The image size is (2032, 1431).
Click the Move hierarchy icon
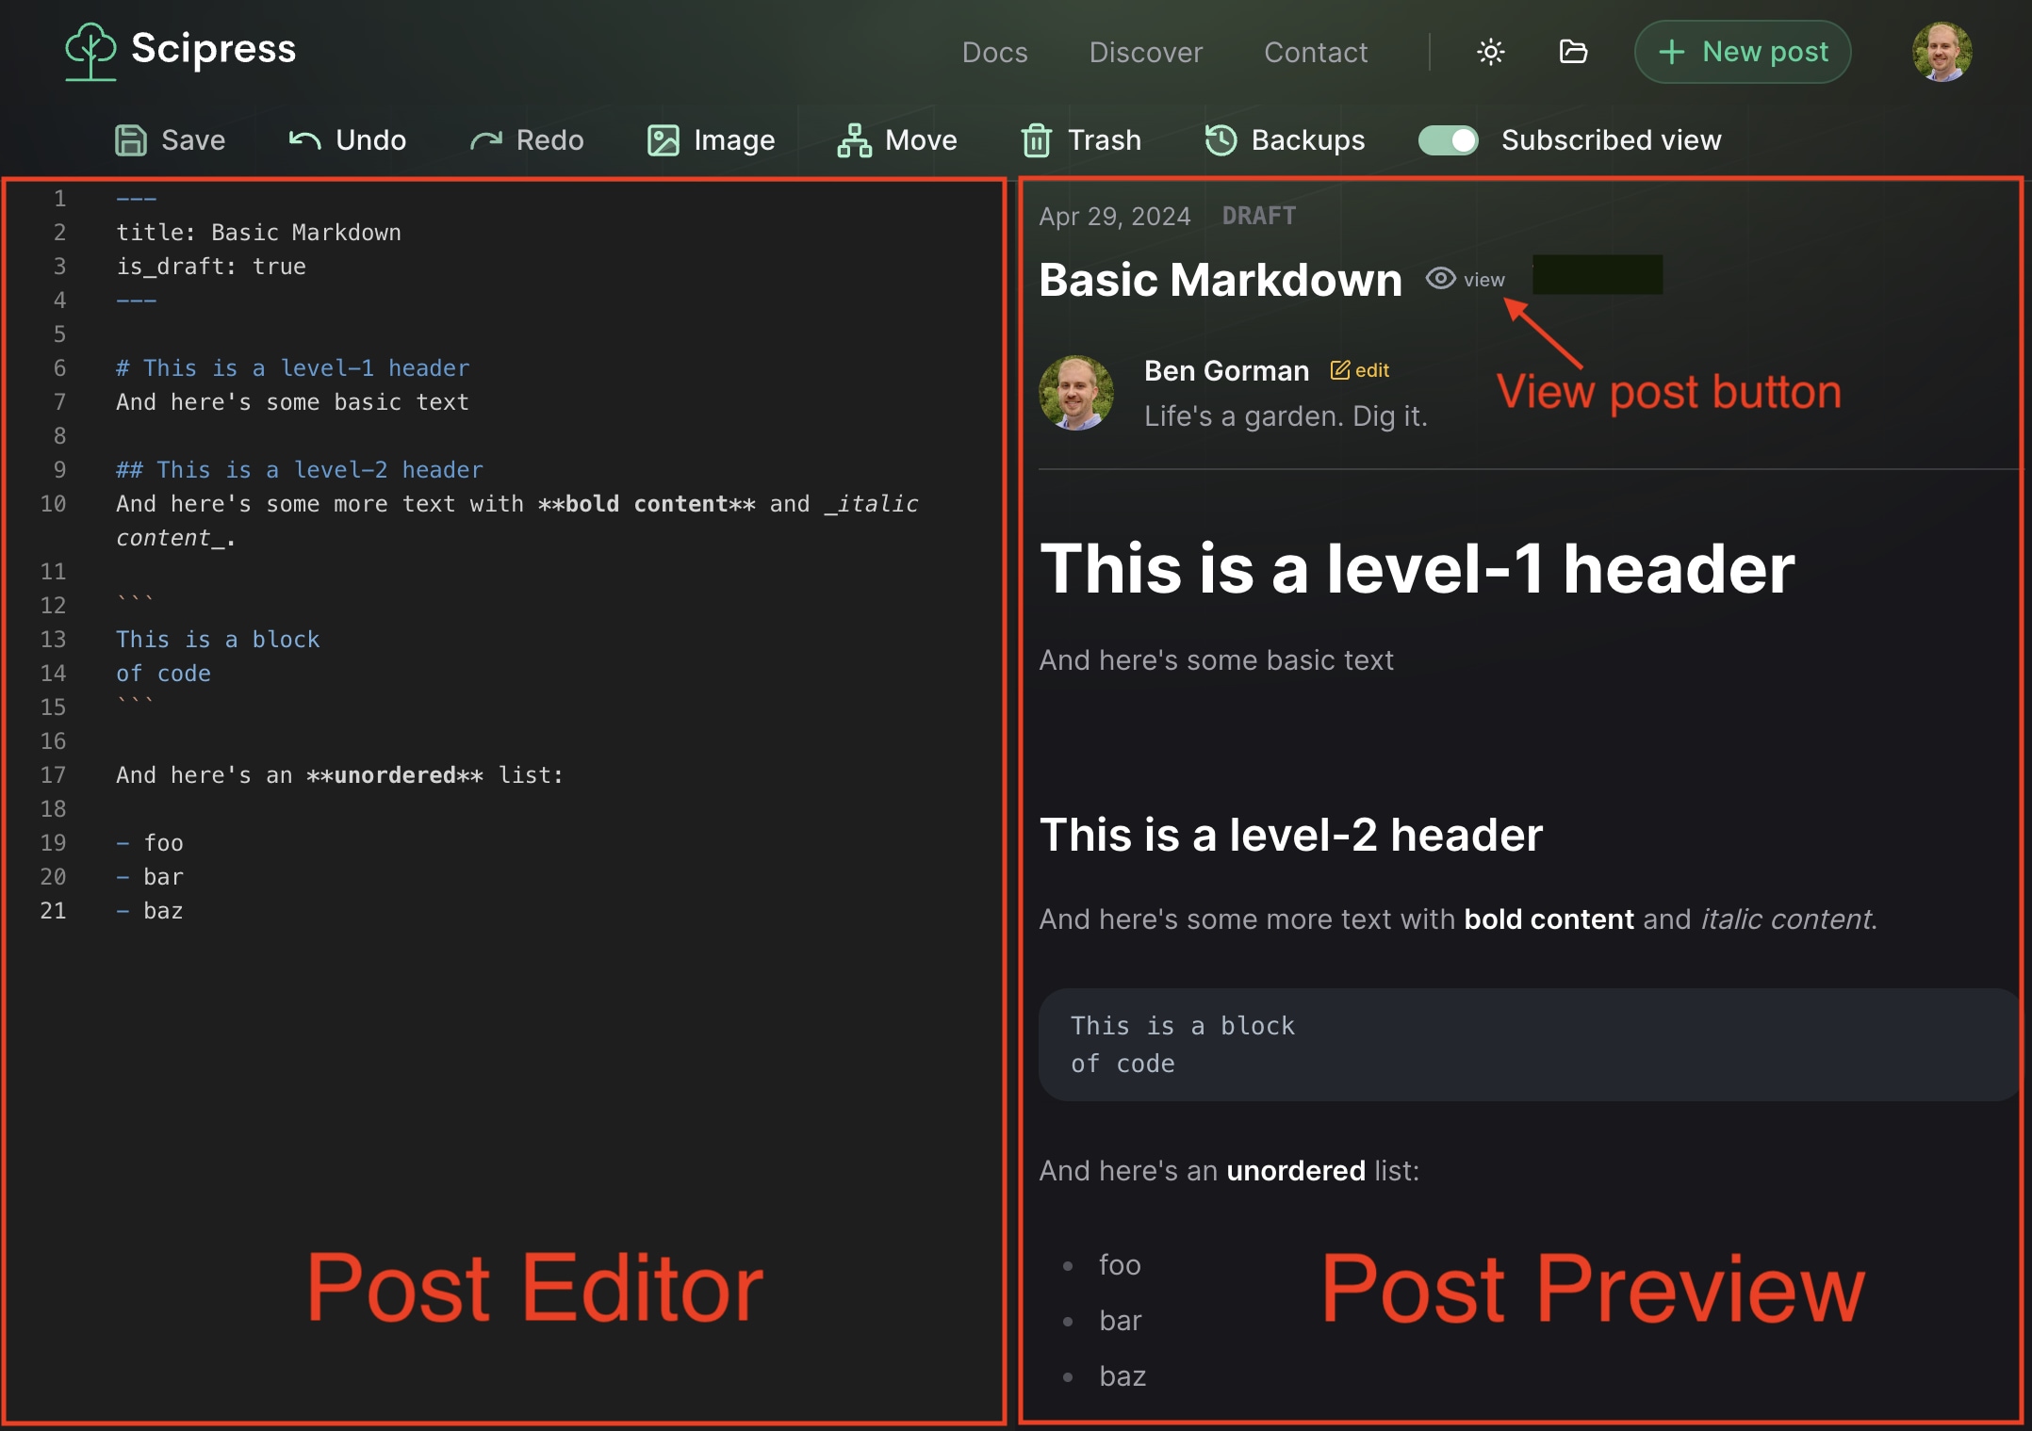click(x=854, y=140)
